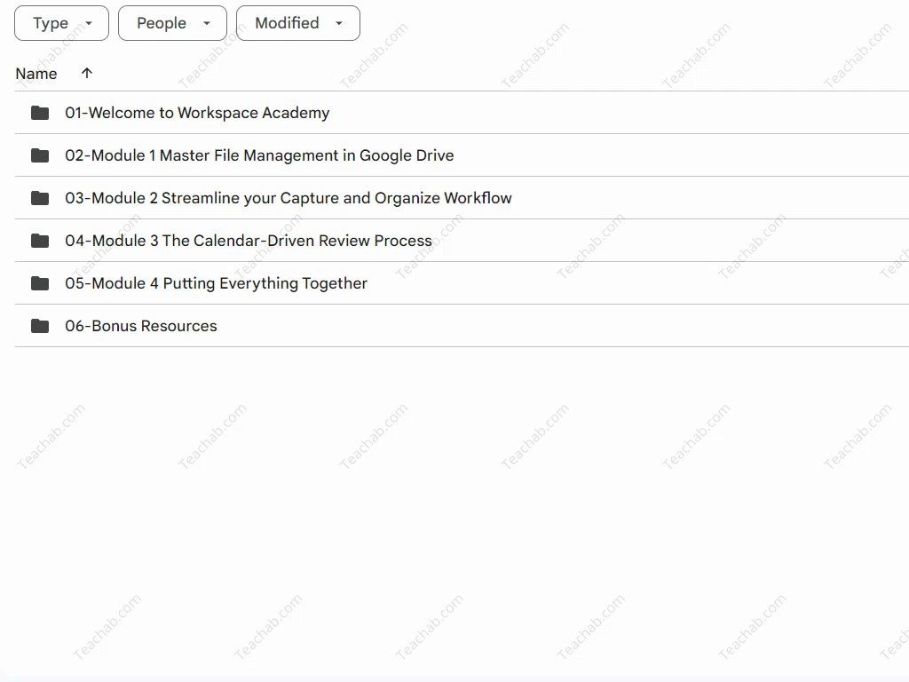Open the Modified filter dropdown
Screen dimensions: 909x682
297,23
